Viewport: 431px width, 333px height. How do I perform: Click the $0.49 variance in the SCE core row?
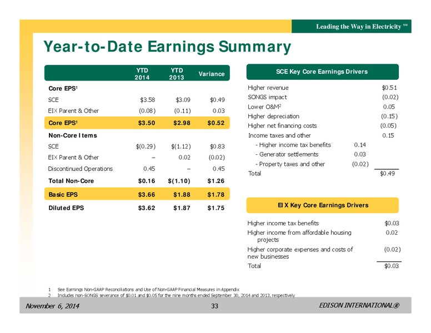click(x=217, y=100)
